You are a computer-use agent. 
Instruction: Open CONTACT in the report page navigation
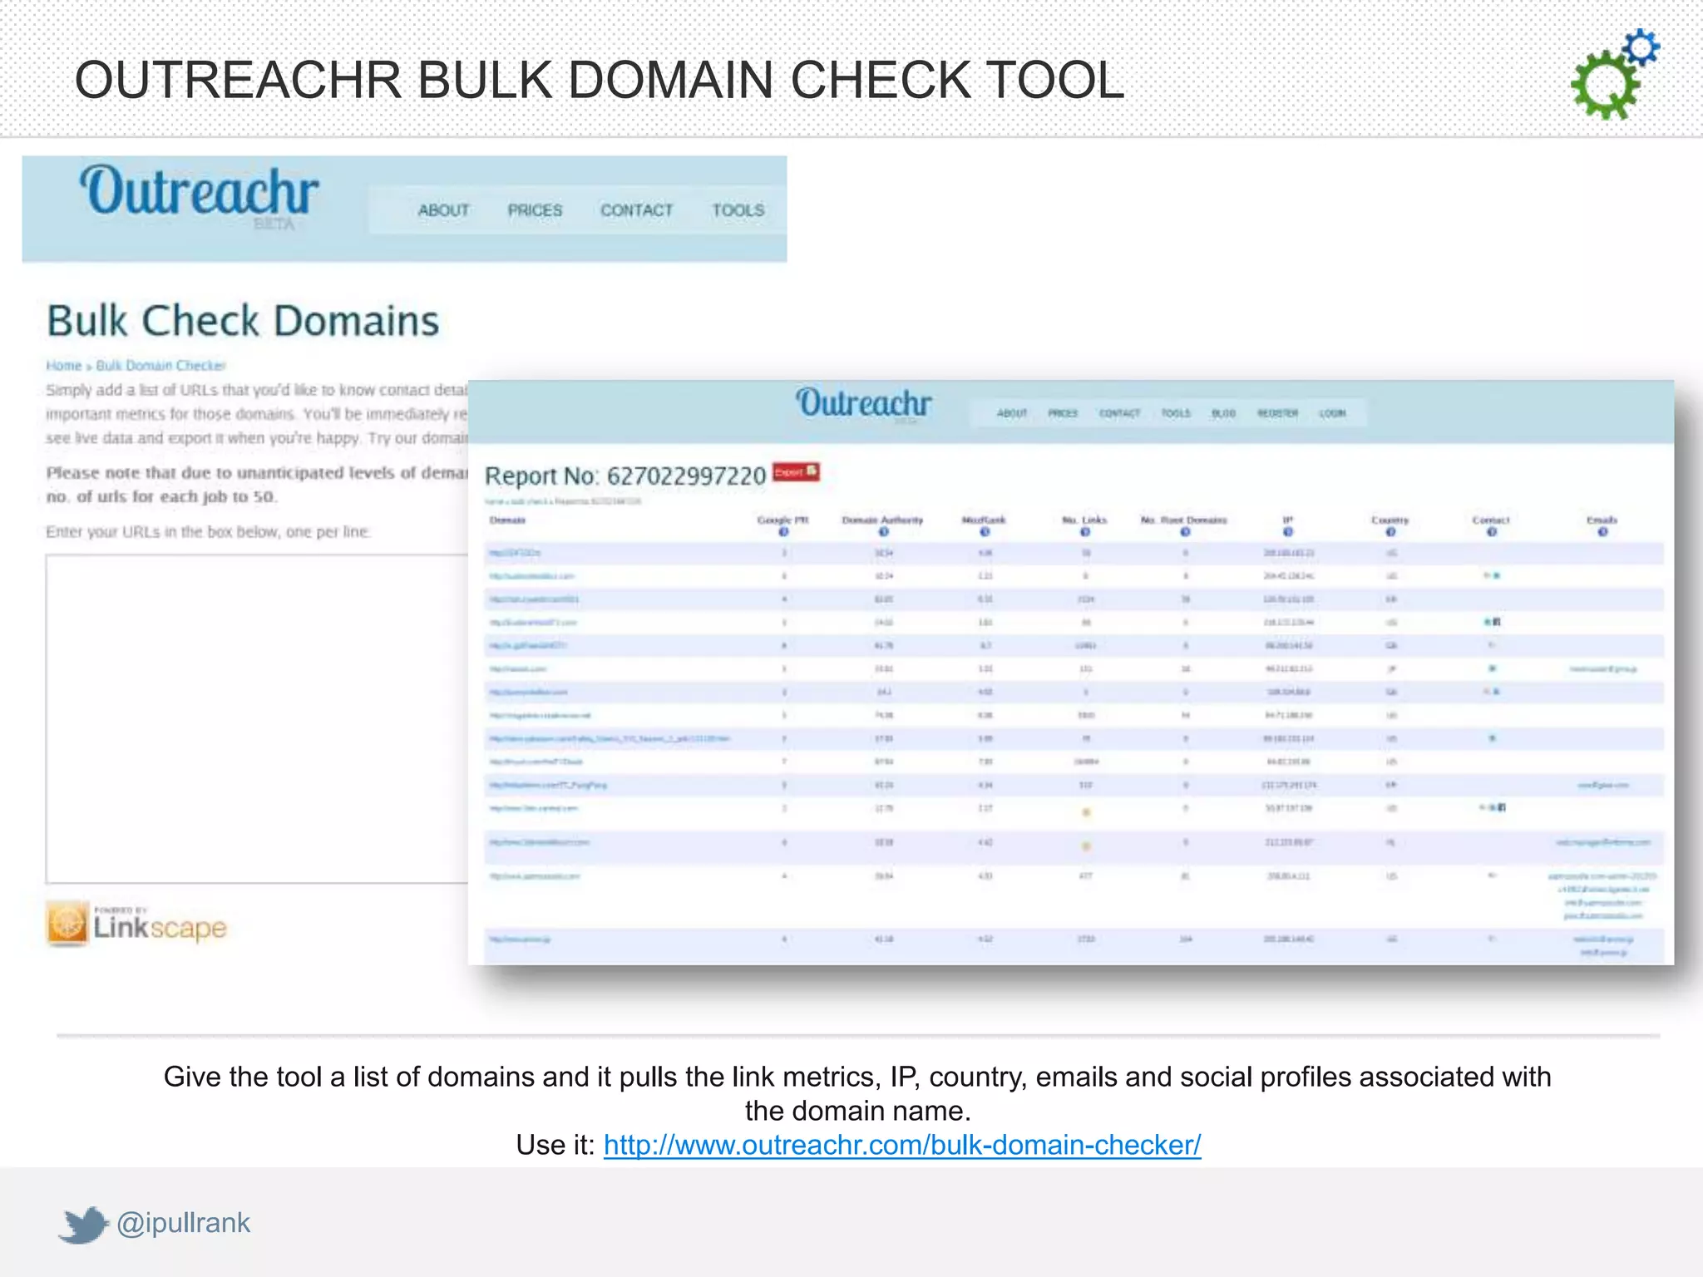point(1119,413)
